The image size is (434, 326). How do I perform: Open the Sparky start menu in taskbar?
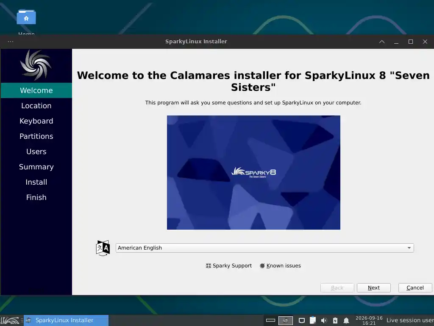point(10,320)
